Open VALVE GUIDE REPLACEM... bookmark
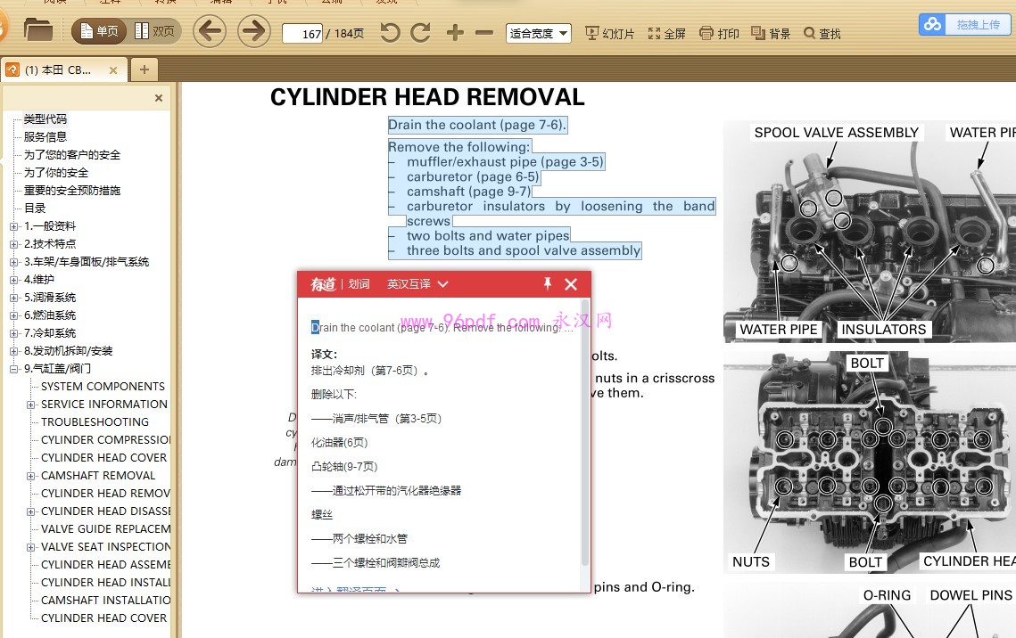Viewport: 1016px width, 638px height. coord(105,528)
